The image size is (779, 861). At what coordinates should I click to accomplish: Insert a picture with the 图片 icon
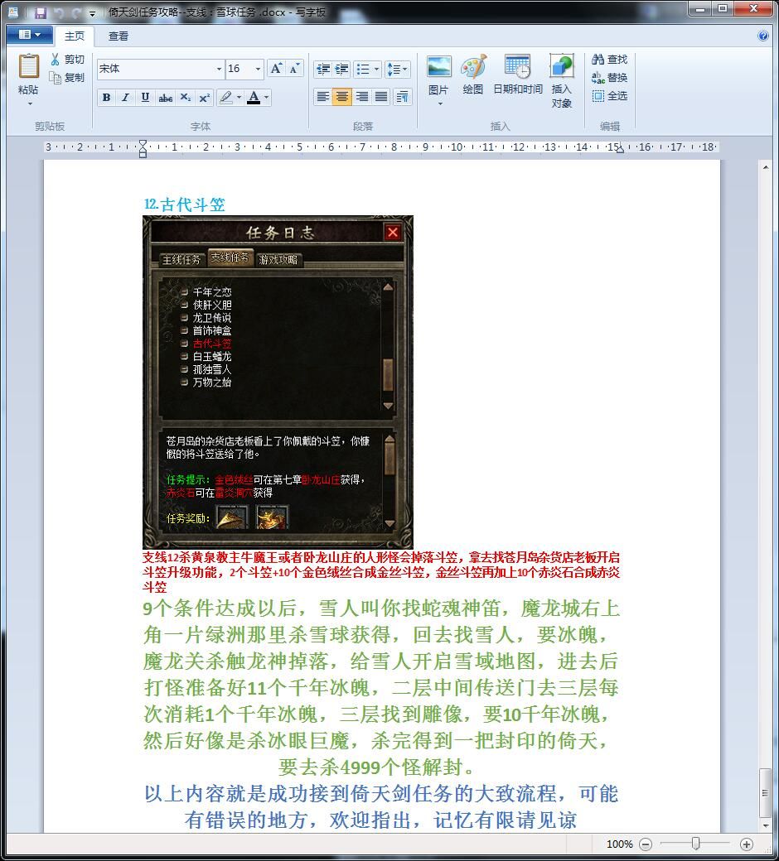click(438, 67)
